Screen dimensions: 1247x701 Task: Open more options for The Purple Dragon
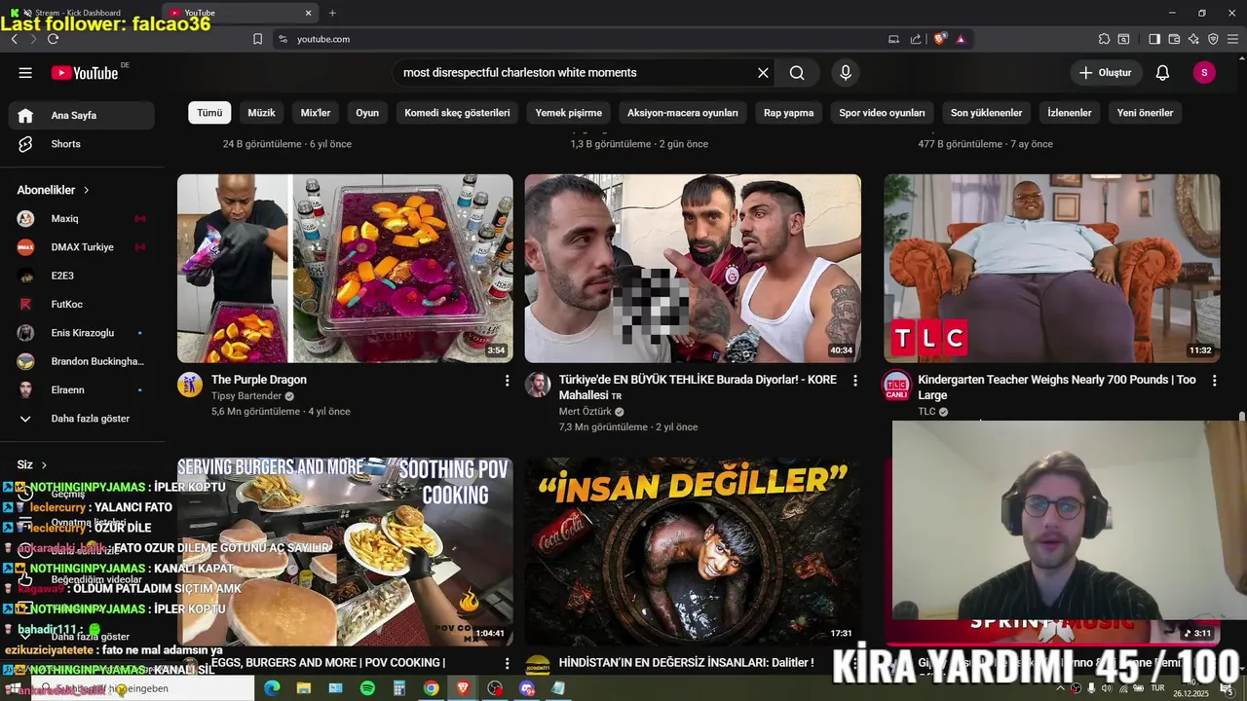click(x=507, y=381)
